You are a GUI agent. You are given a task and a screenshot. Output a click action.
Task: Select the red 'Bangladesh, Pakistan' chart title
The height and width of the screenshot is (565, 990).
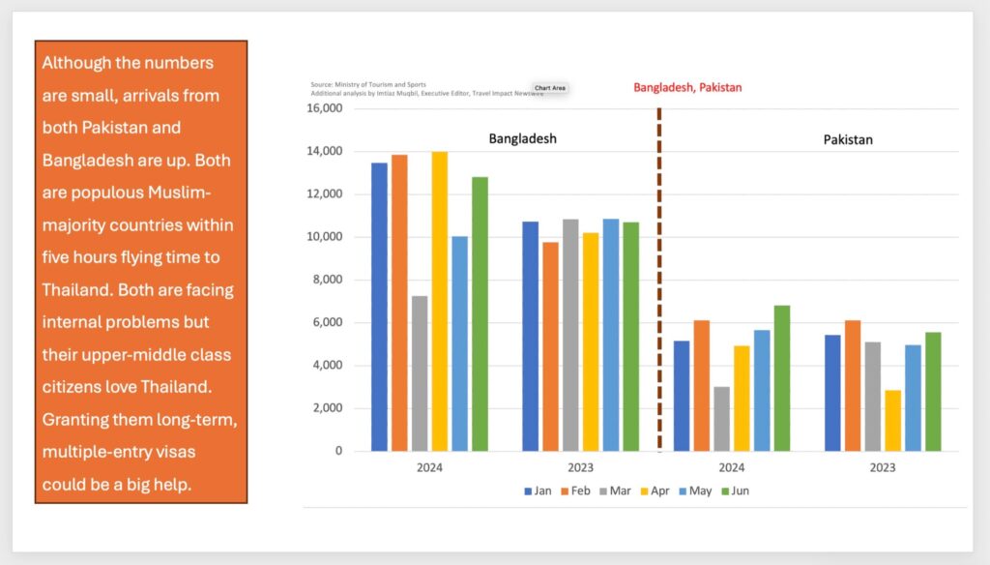687,87
